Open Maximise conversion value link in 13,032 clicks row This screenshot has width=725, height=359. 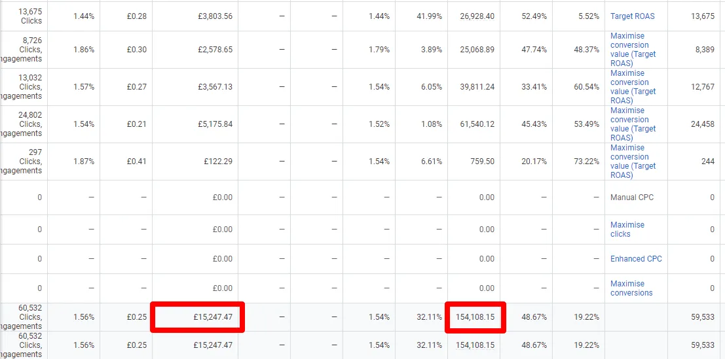[x=633, y=87]
